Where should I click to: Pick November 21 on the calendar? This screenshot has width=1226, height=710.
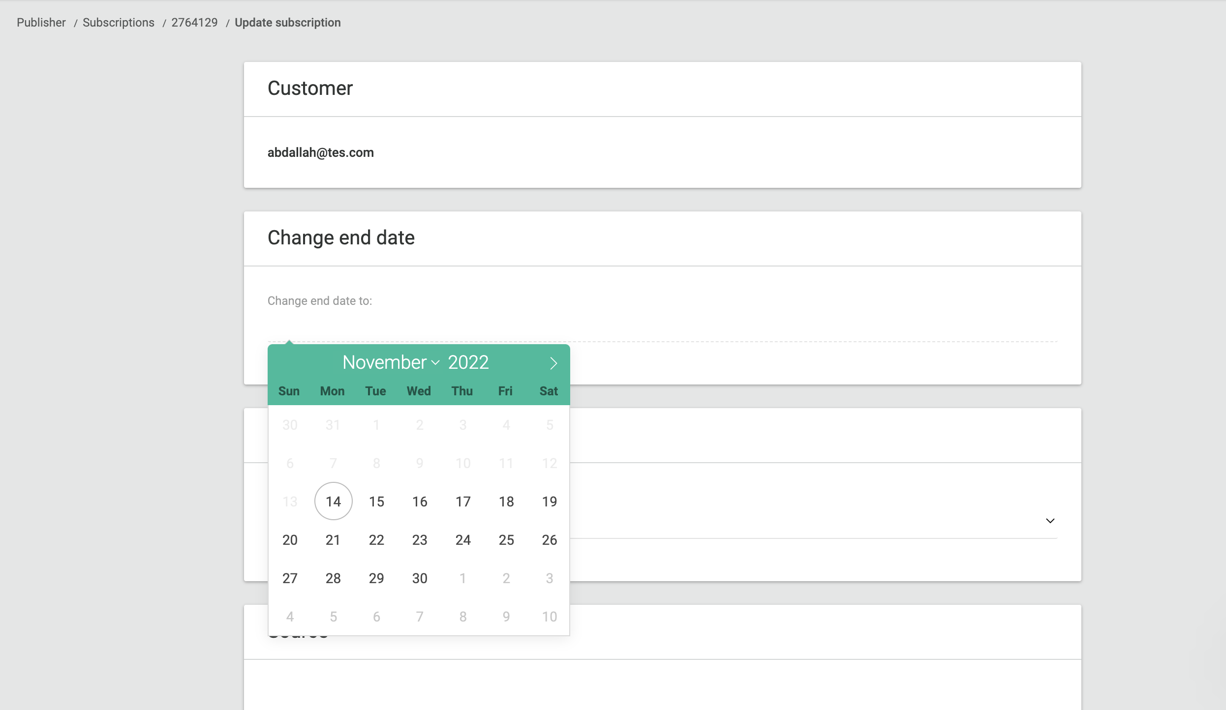(333, 540)
